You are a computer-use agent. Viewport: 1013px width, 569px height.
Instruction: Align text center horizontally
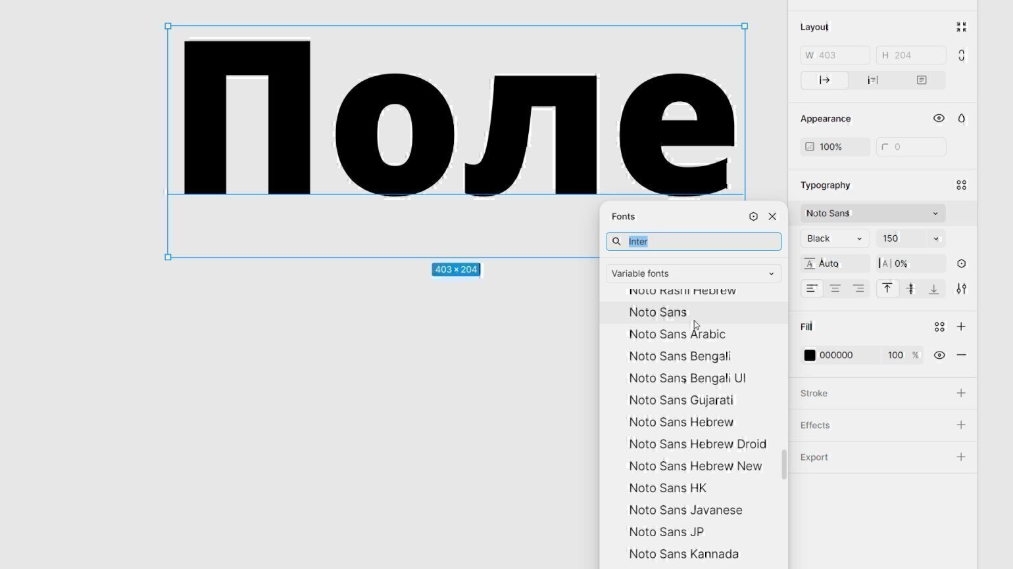(x=835, y=288)
